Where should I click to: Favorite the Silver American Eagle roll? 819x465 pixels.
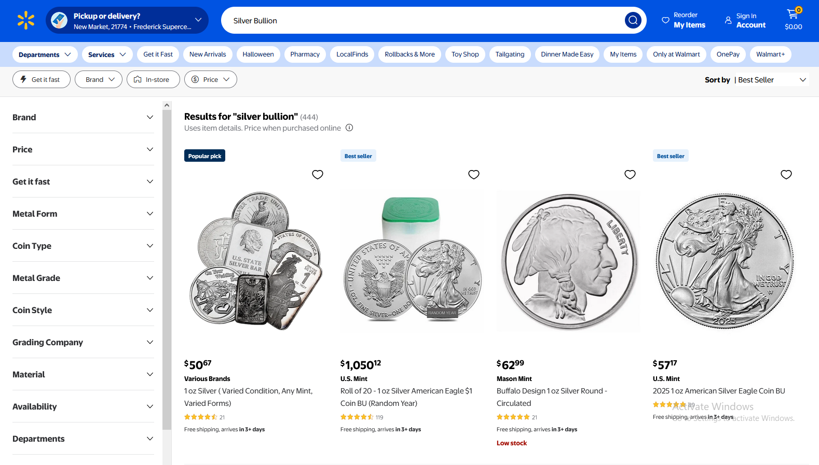474,175
